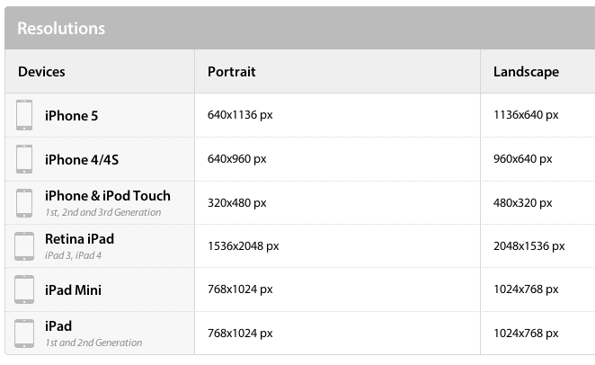Click the Devices column header

(41, 72)
